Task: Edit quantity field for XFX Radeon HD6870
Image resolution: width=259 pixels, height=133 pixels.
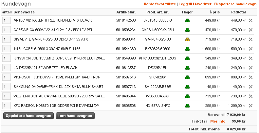Action: [x=7, y=106]
